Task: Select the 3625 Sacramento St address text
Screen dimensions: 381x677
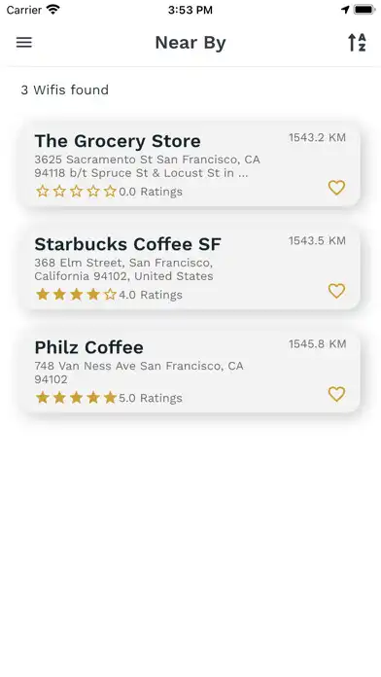Action: [147, 166]
